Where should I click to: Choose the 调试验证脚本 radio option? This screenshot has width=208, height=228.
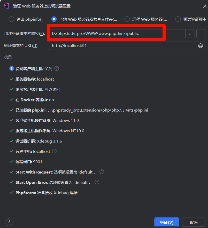coord(178,19)
